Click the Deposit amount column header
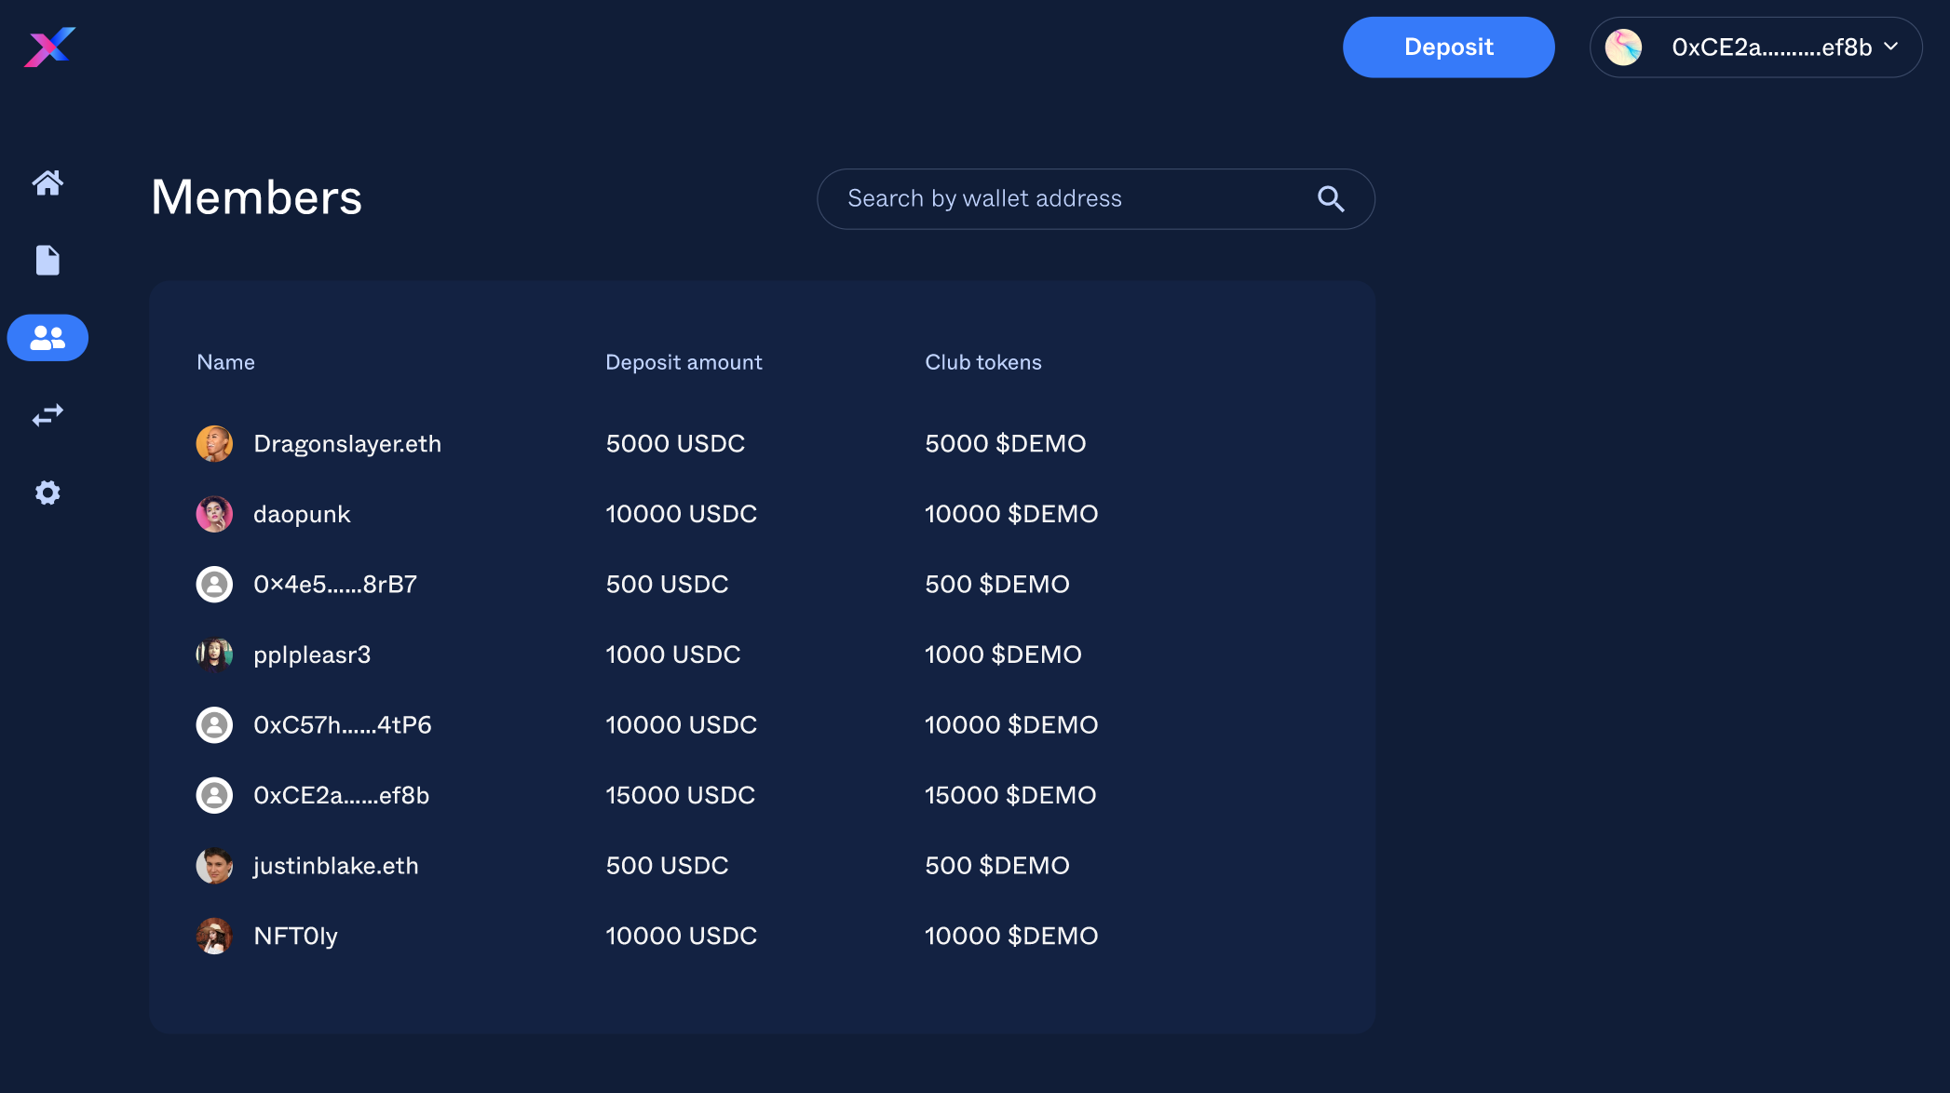Screen dimensions: 1950x1093 point(684,362)
